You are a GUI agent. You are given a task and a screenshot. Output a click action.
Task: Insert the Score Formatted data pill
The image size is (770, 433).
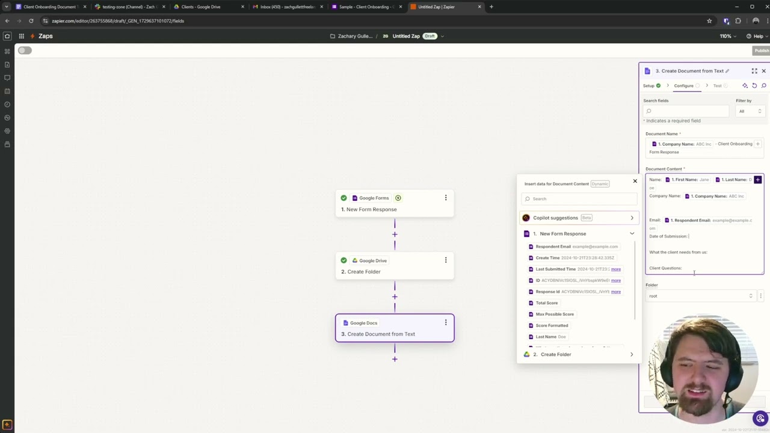click(x=547, y=326)
